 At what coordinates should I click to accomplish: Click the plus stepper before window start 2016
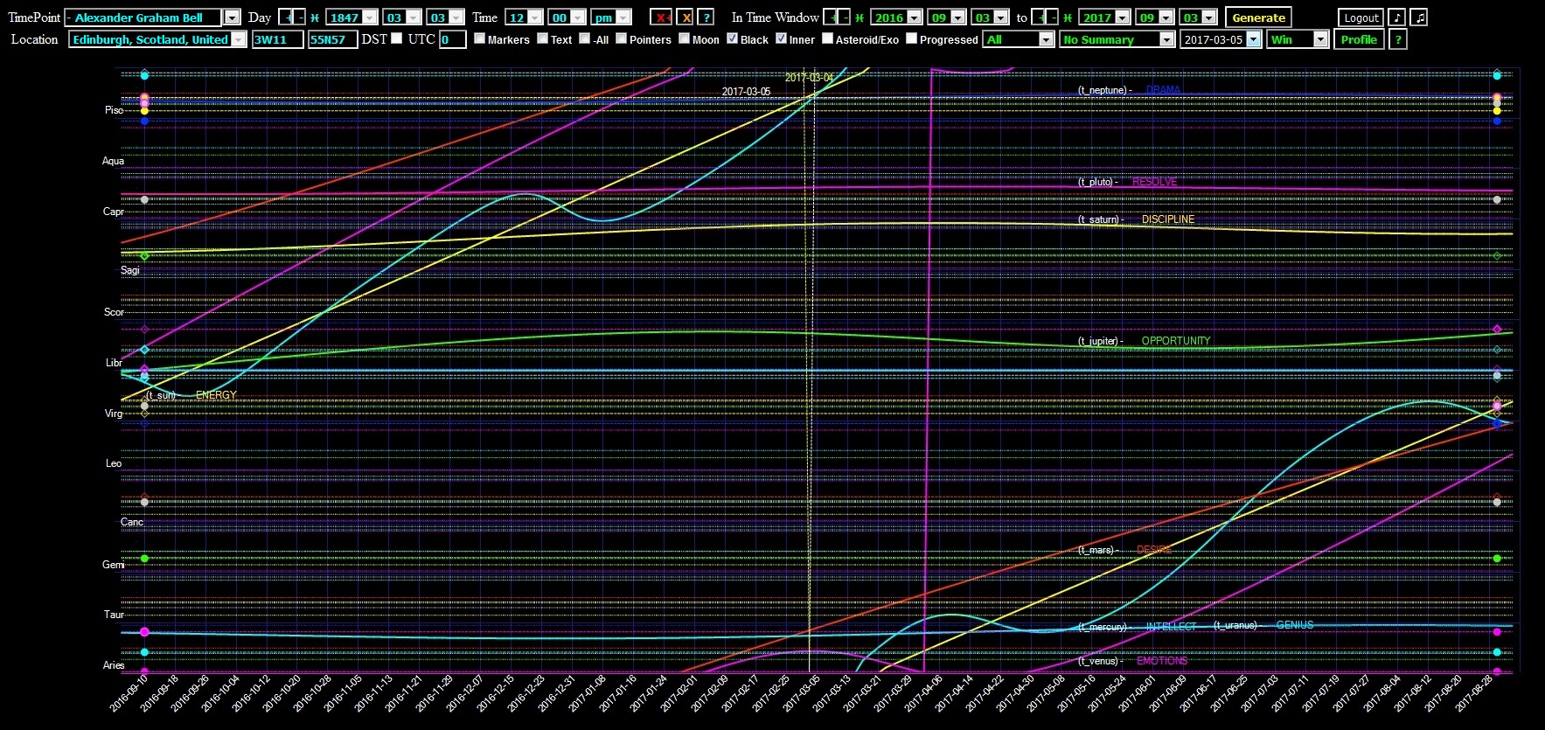(831, 17)
